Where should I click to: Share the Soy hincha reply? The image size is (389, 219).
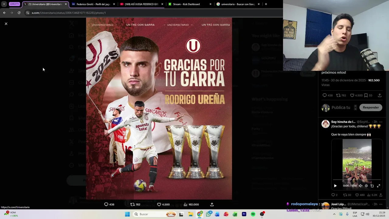[381, 195]
